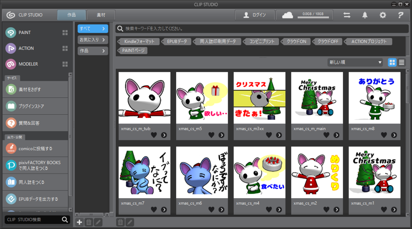The width and height of the screenshot is (412, 229).
Task: Filter by クラウドON tag
Action: coord(296,41)
